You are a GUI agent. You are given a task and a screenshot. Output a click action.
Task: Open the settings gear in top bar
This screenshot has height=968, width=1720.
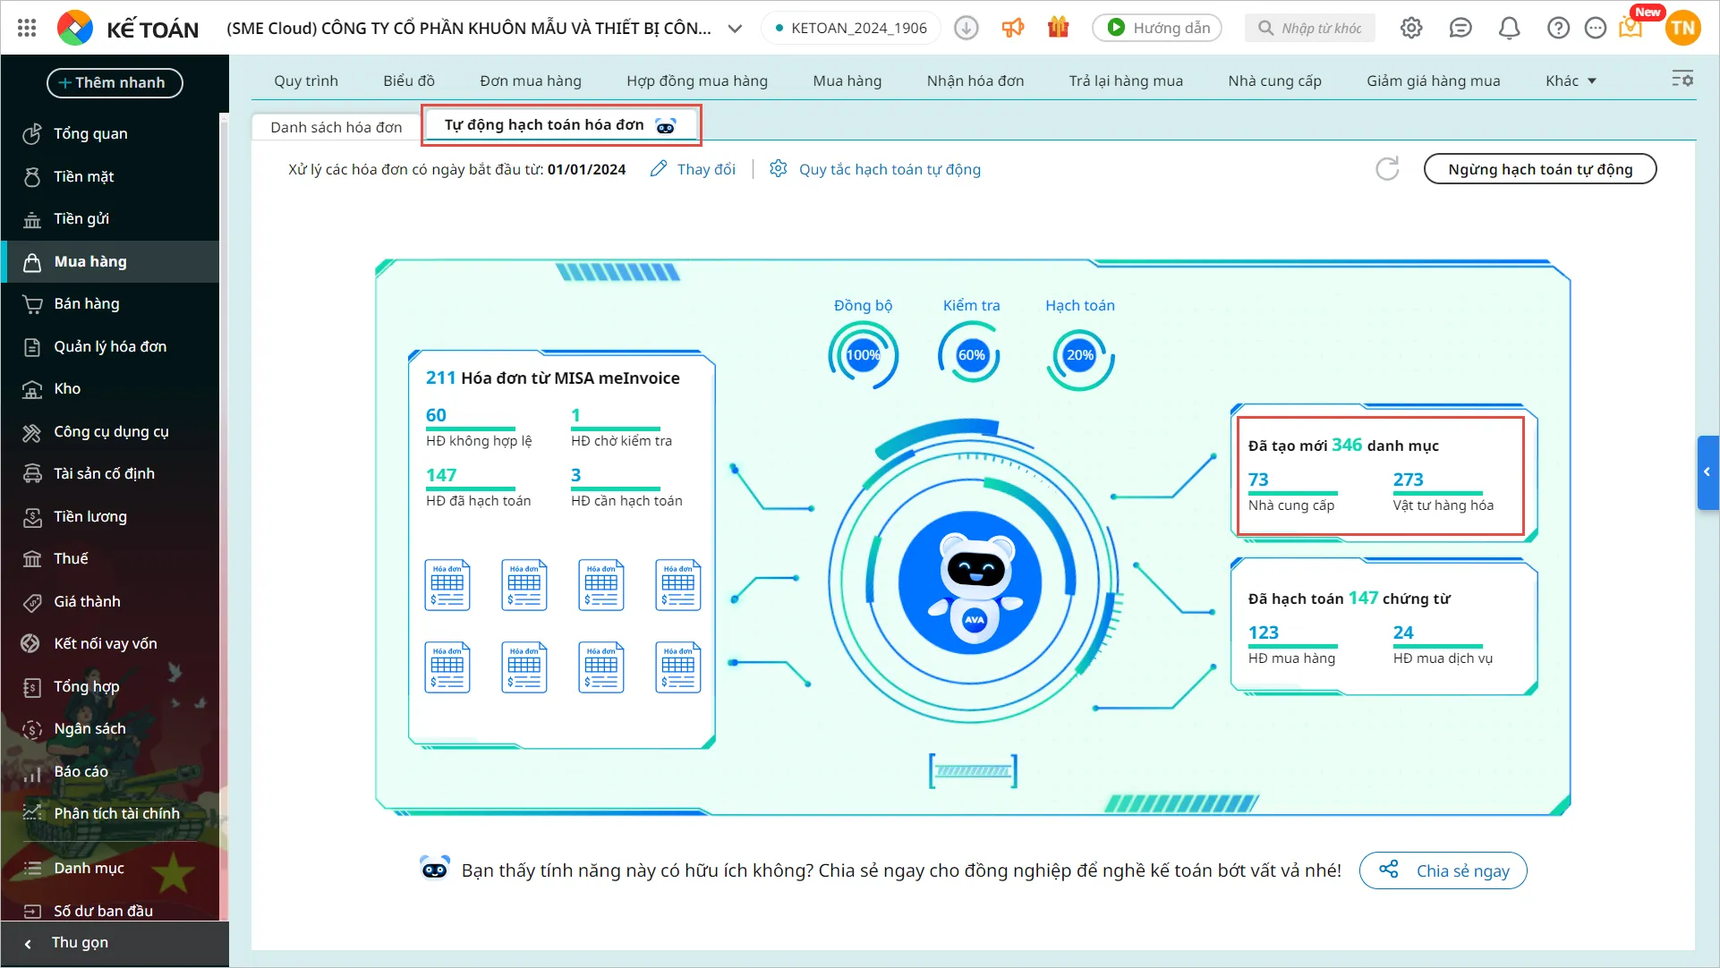(1411, 28)
